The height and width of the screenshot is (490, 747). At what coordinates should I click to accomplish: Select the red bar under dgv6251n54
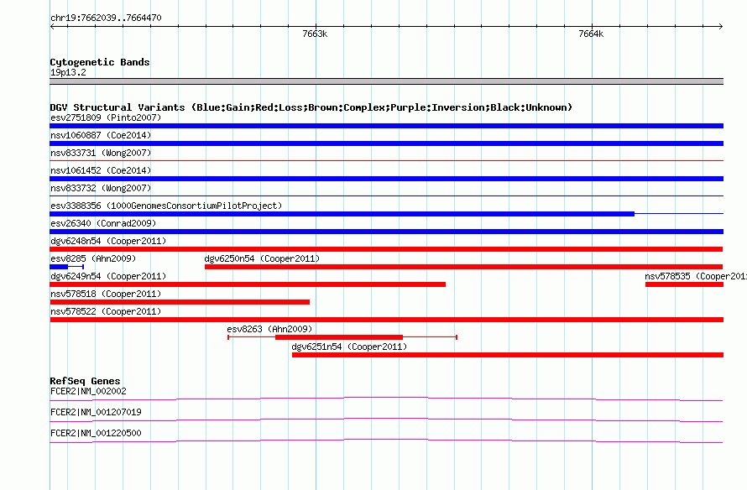(508, 355)
